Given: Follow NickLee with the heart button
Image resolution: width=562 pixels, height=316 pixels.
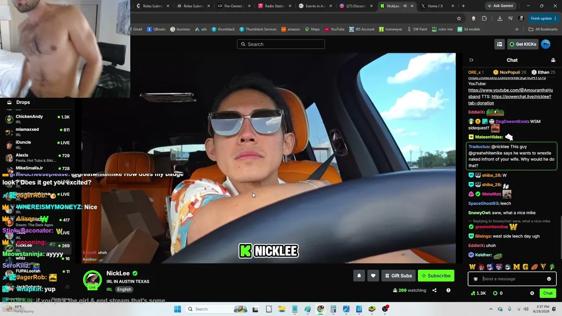Looking at the screenshot, I should (373, 276).
